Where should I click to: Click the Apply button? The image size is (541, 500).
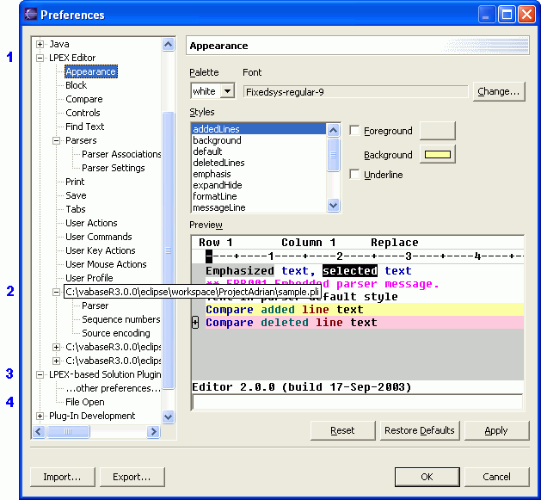coord(496,430)
